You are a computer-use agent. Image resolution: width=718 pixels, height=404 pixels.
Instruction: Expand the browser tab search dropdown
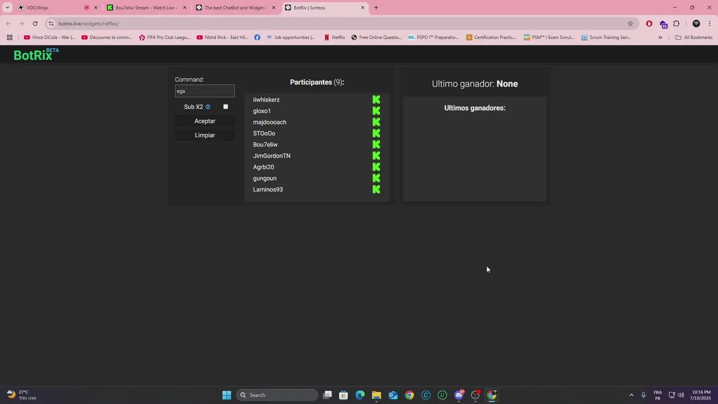(x=7, y=8)
